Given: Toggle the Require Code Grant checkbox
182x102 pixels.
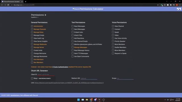Looking at the screenshot, I should (32, 78).
